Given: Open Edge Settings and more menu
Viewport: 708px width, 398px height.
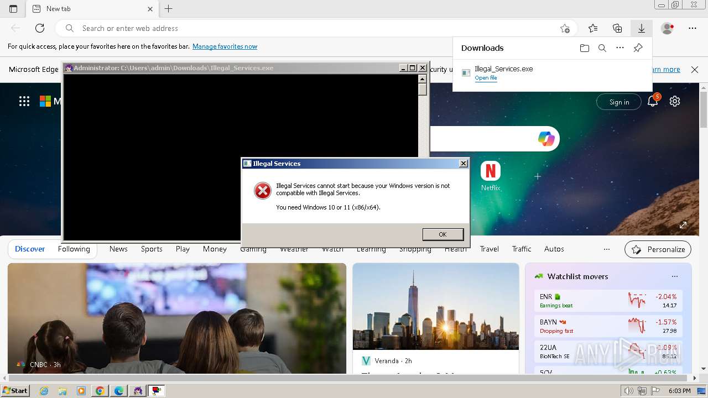Looking at the screenshot, I should click(693, 28).
